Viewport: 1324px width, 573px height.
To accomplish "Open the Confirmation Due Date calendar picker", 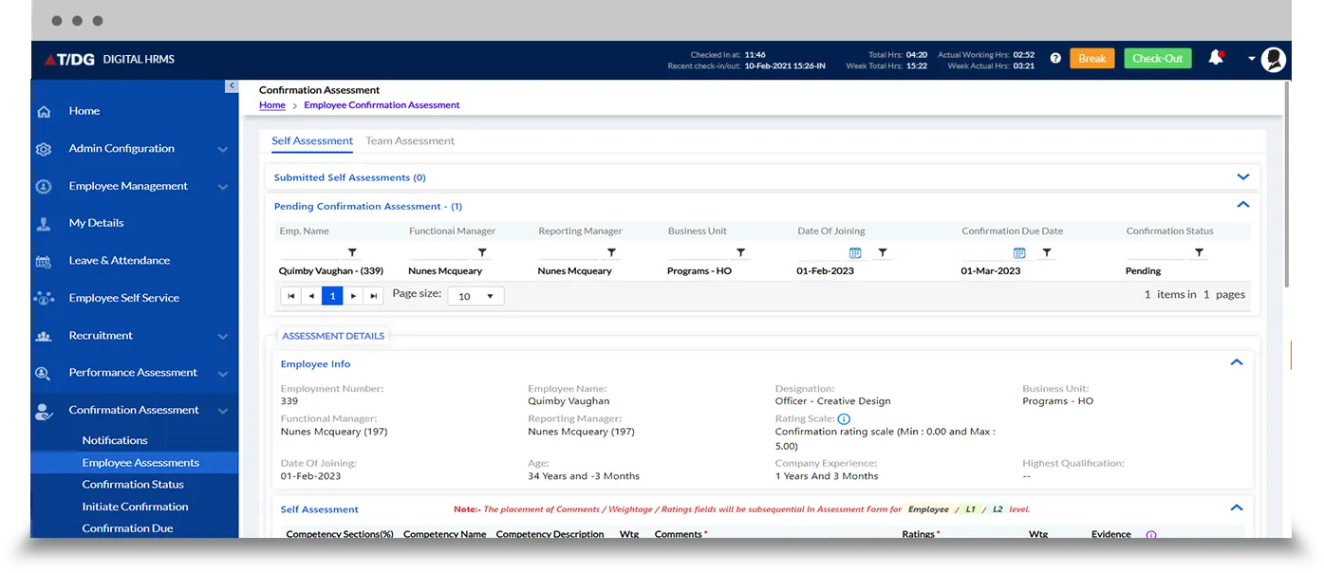I will point(1019,253).
